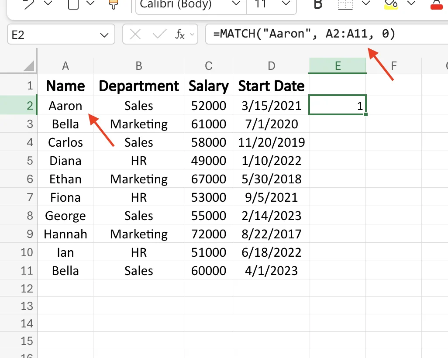The width and height of the screenshot is (448, 358).
Task: Select row 13 header
Action: point(19,306)
